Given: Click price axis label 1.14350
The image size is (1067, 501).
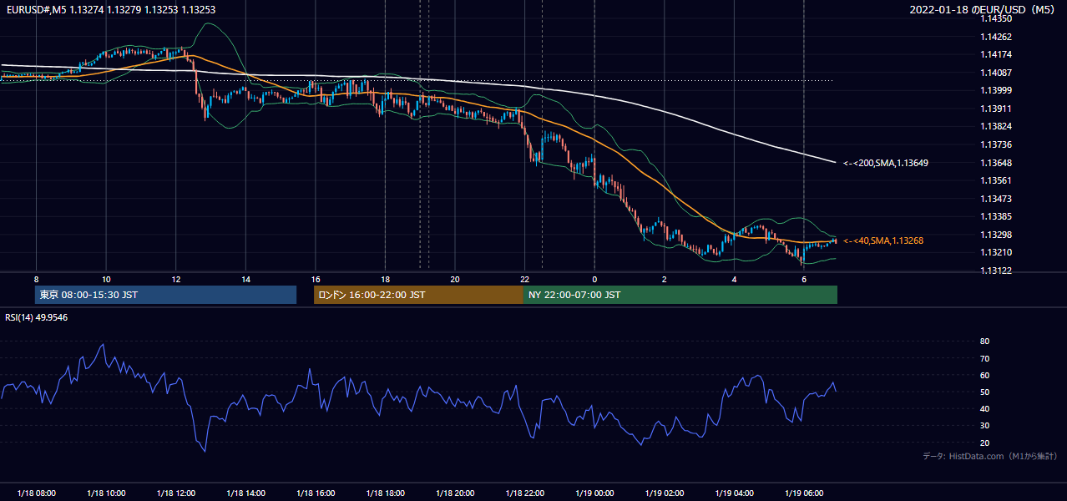Looking at the screenshot, I should click(x=996, y=18).
